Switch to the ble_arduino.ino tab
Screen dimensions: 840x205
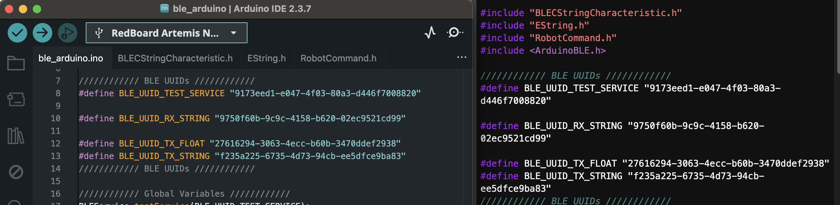[71, 58]
